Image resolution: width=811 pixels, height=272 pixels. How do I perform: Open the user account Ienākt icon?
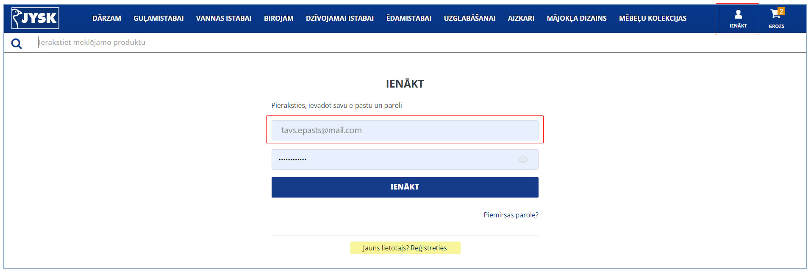pos(738,19)
